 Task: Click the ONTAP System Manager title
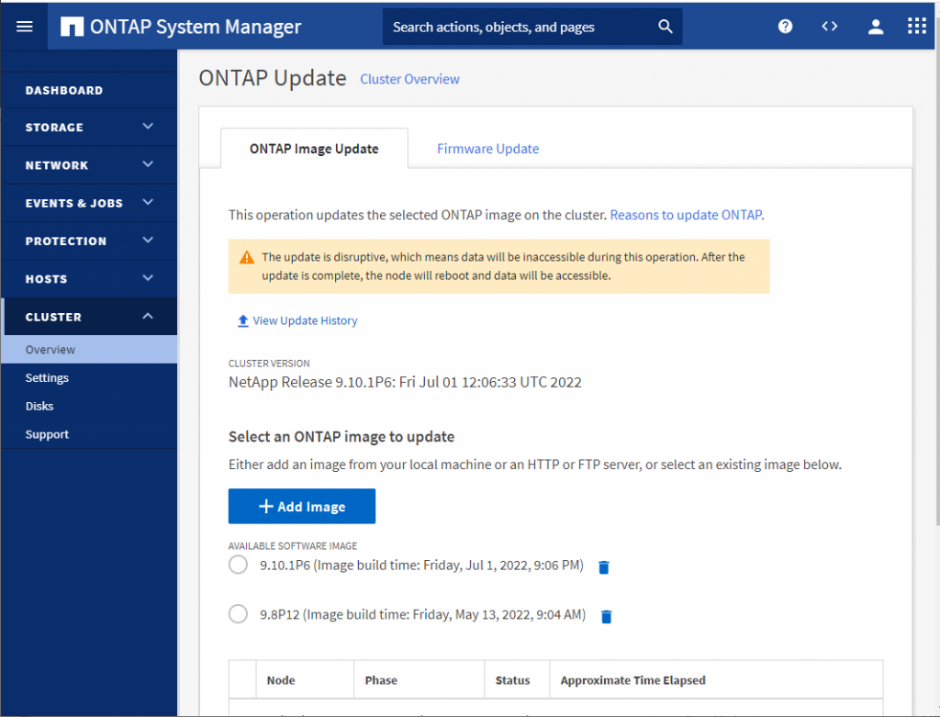(x=196, y=27)
